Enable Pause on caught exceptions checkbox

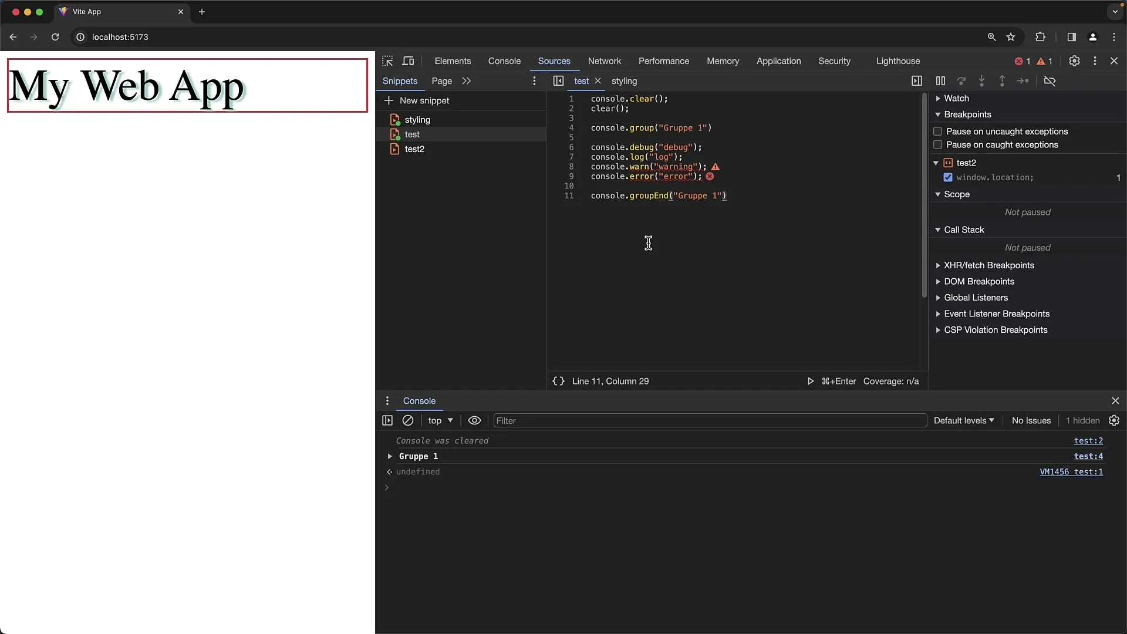tap(937, 145)
